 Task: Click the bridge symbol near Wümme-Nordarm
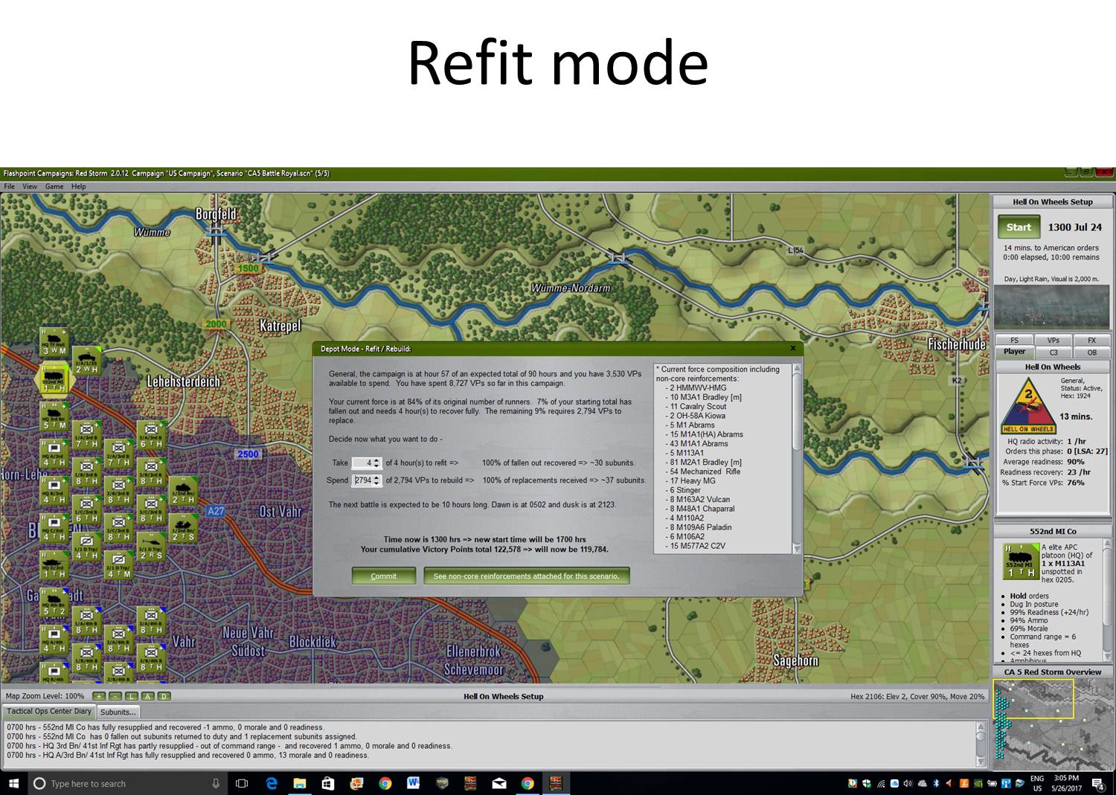pyautogui.click(x=617, y=257)
